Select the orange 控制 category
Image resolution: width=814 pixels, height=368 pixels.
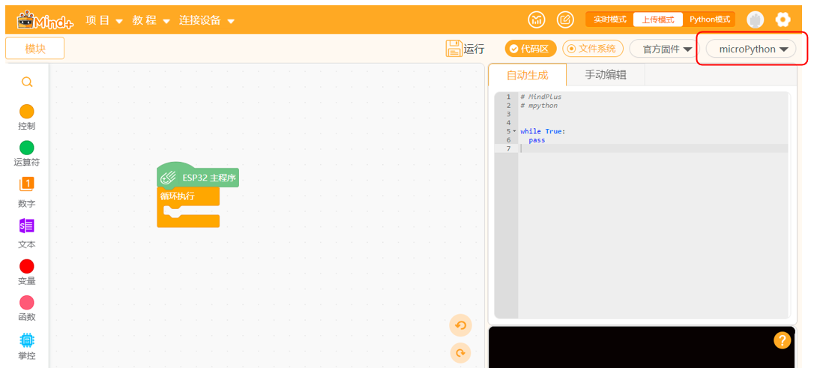click(26, 118)
